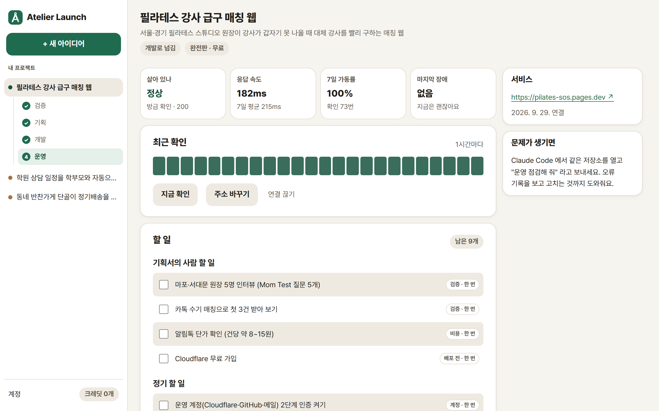Click the external-link arrow after pilates-sos.pages.dev
Viewport: 659px width, 411px height.
tap(611, 97)
